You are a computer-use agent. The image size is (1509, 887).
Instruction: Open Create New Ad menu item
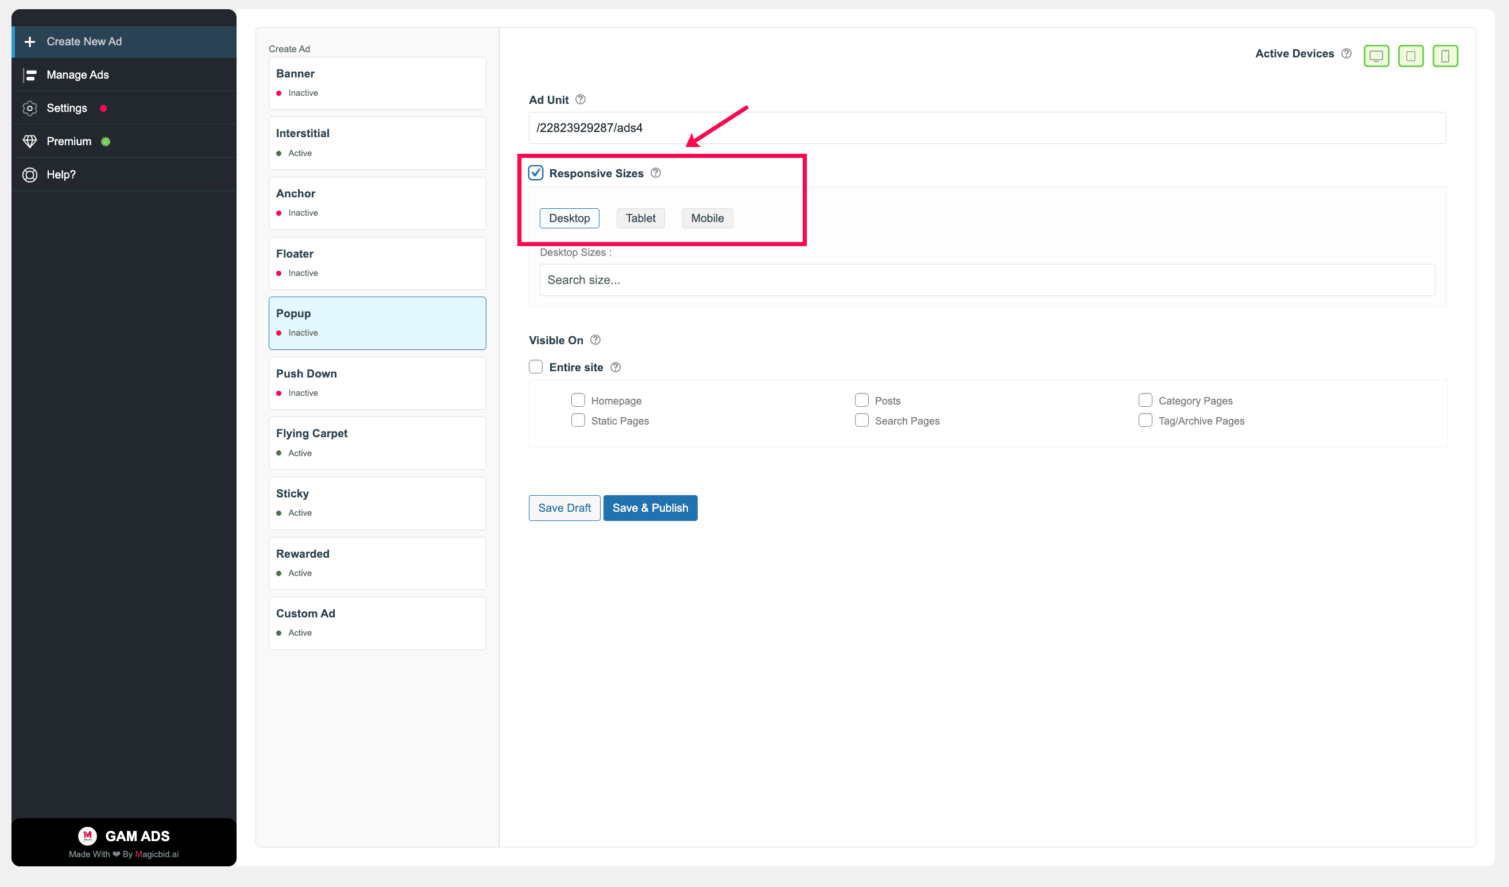[x=124, y=42]
